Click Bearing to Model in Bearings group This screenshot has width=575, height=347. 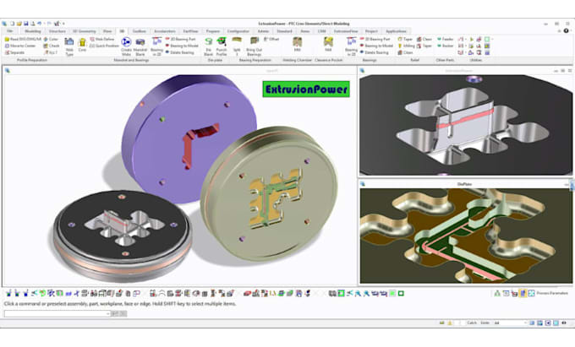coord(377,46)
